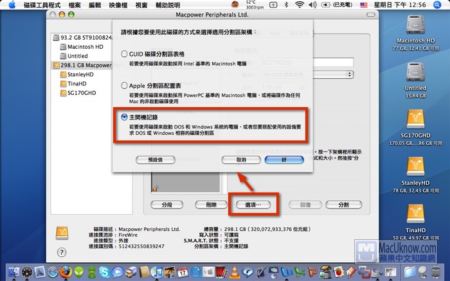Select the 93.2 GB ST9100824 disk

82,37
